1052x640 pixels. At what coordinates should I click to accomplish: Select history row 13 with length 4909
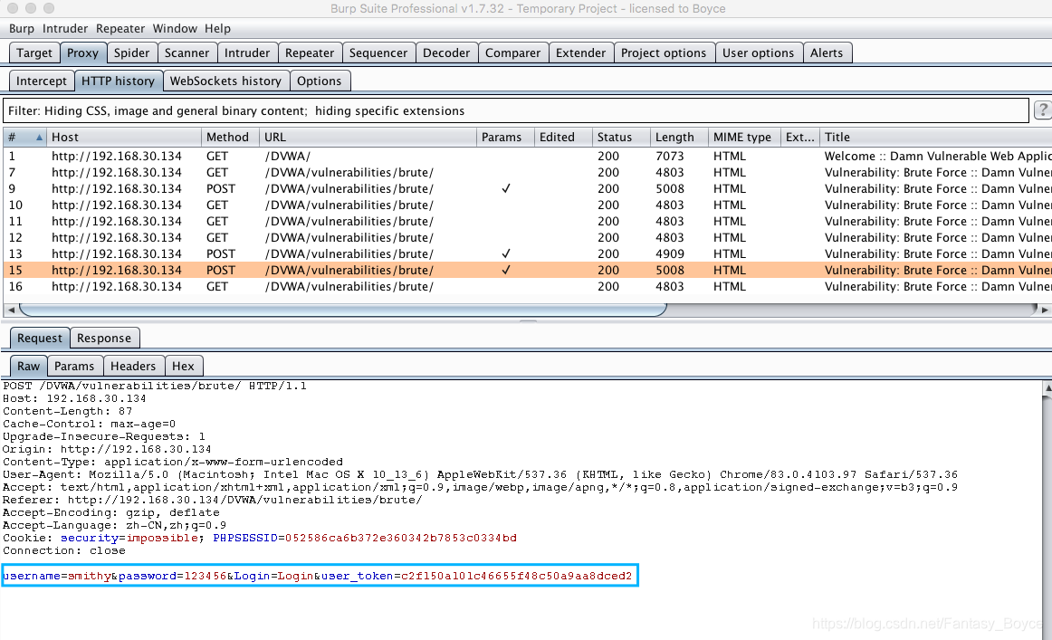click(x=527, y=254)
